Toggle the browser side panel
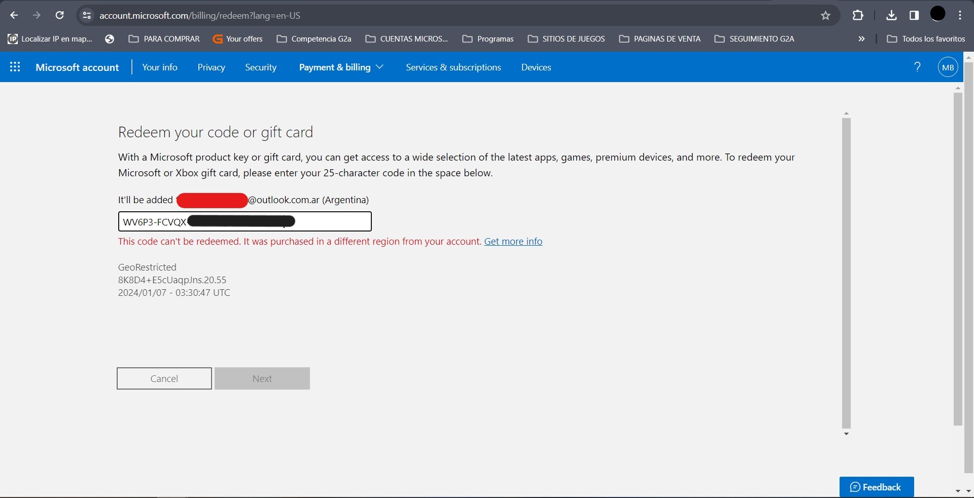 (x=914, y=15)
